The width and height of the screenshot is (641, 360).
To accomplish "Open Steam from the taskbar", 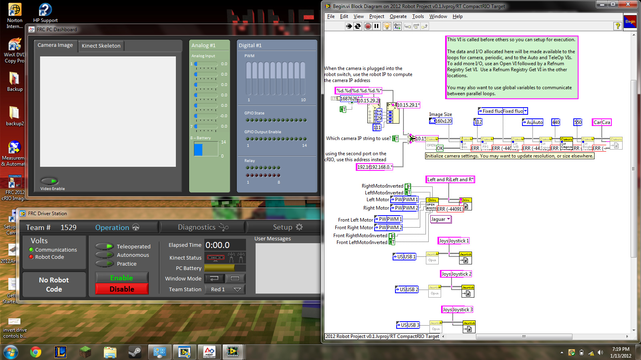I will tap(135, 352).
